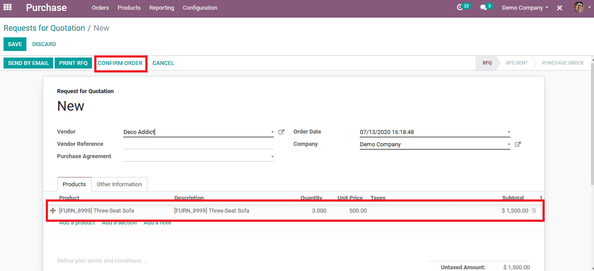
Task: Click the PRINT RFQ button
Action: (x=74, y=63)
